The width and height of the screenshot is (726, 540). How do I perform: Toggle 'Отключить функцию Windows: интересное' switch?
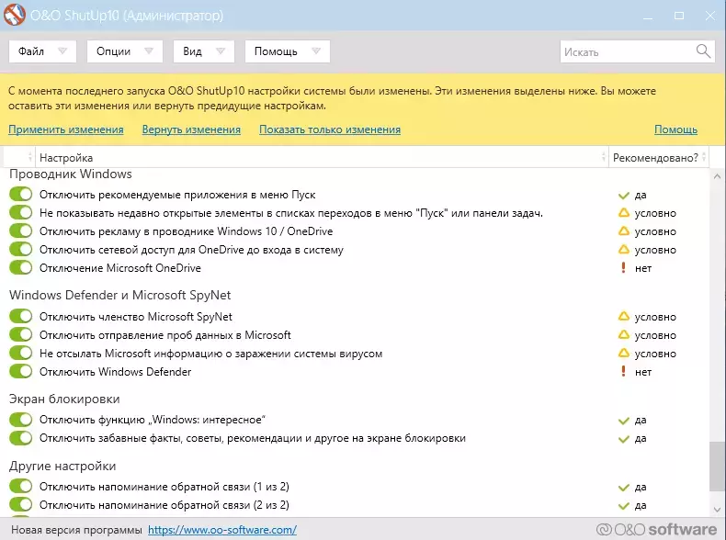tap(20, 419)
